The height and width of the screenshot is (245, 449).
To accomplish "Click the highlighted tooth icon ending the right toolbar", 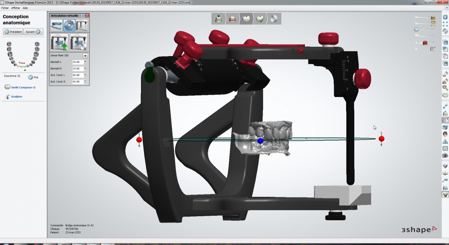I will click(445, 194).
